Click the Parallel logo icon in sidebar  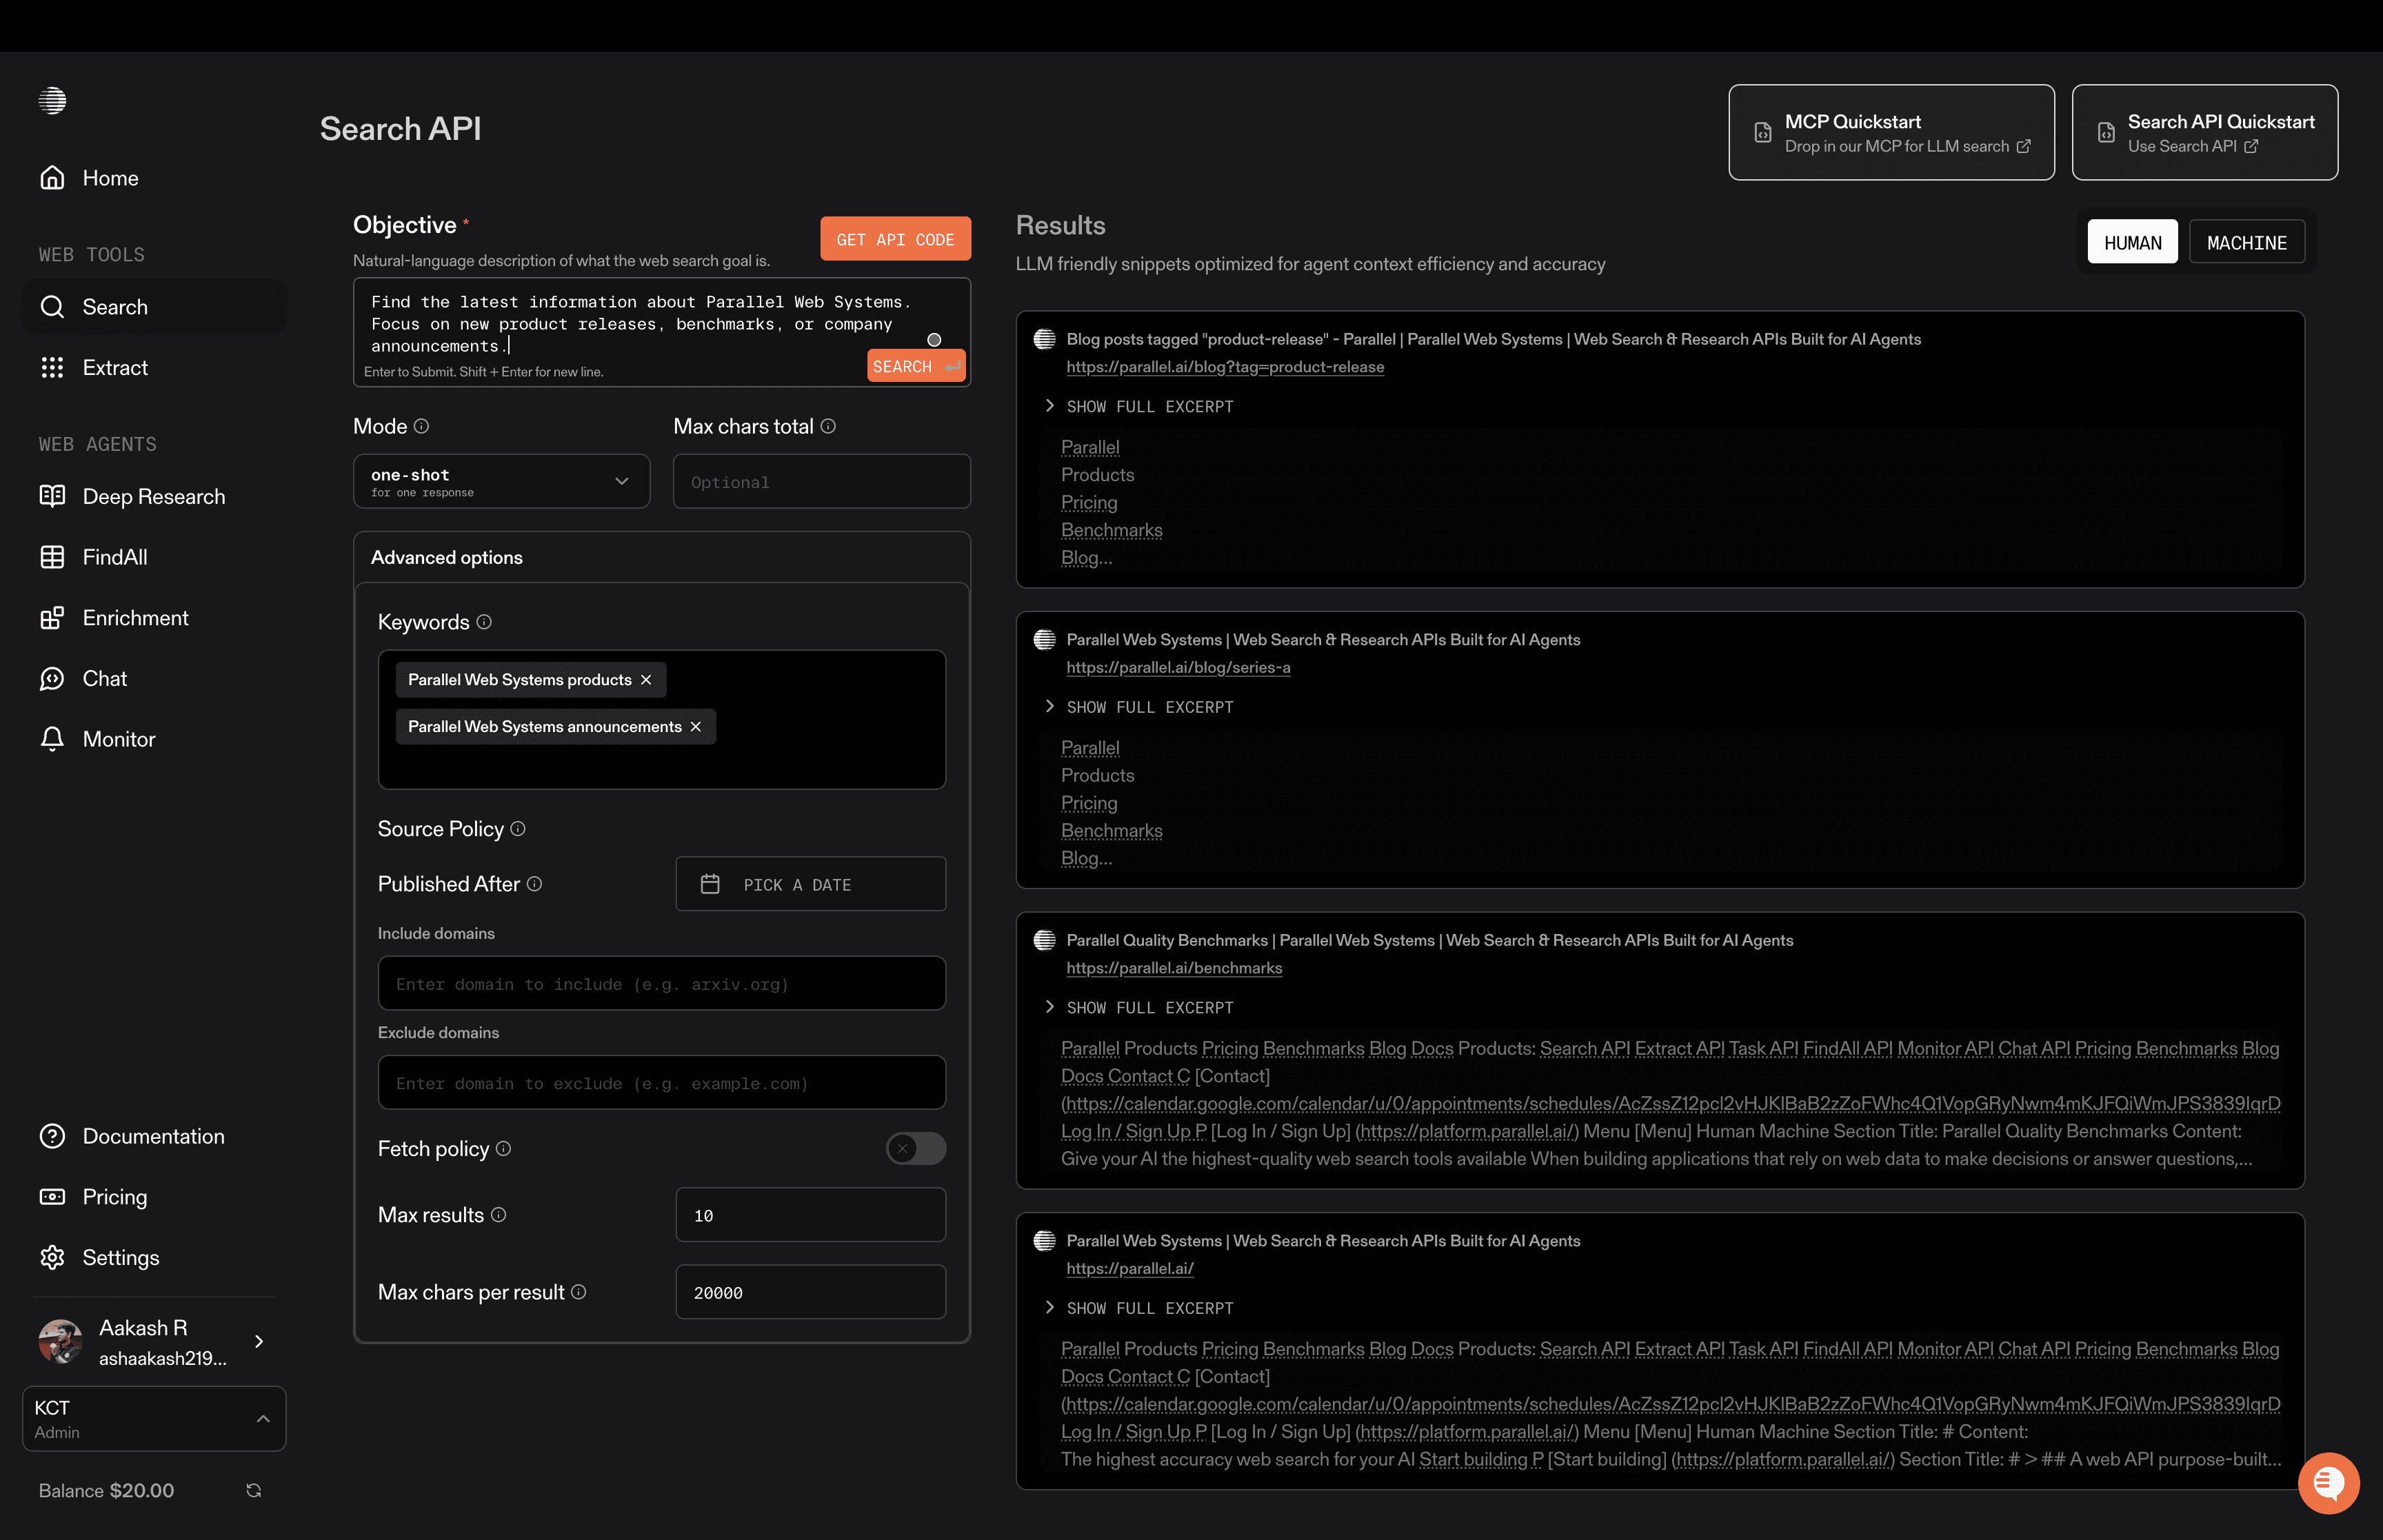(52, 100)
